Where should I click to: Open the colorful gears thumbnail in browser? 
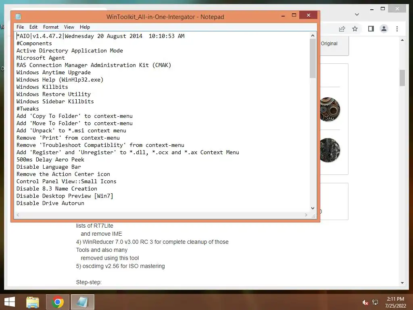click(x=330, y=109)
